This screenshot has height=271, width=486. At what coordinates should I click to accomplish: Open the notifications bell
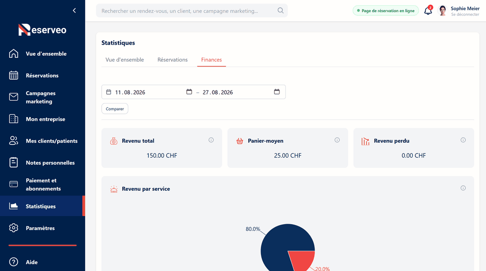tap(428, 11)
